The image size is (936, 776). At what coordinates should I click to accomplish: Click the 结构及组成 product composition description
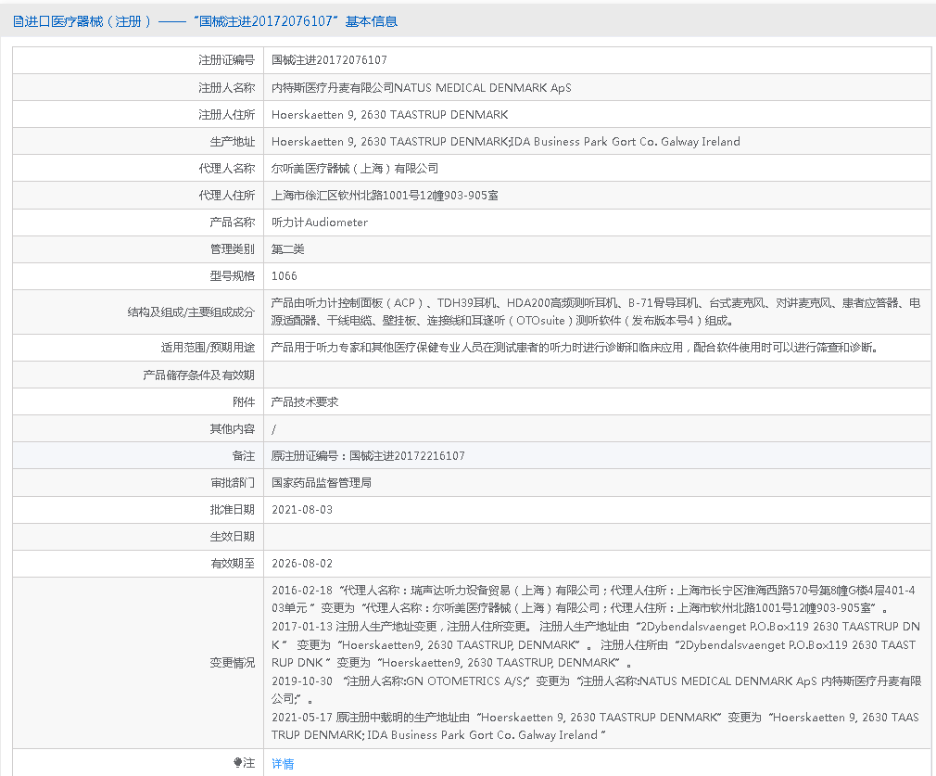pos(595,312)
